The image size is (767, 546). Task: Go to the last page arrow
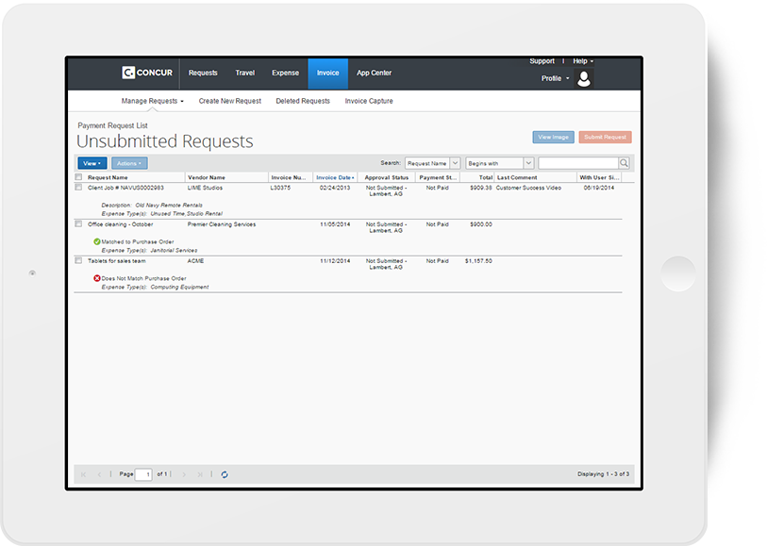click(199, 474)
